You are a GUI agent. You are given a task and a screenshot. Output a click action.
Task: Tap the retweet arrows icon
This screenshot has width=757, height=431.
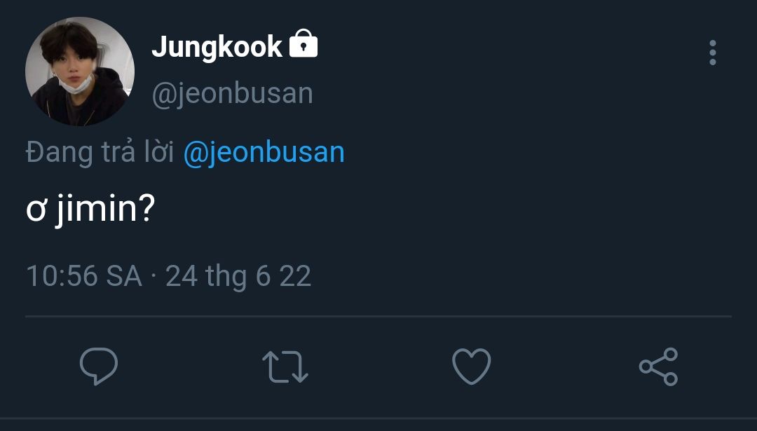click(x=285, y=367)
